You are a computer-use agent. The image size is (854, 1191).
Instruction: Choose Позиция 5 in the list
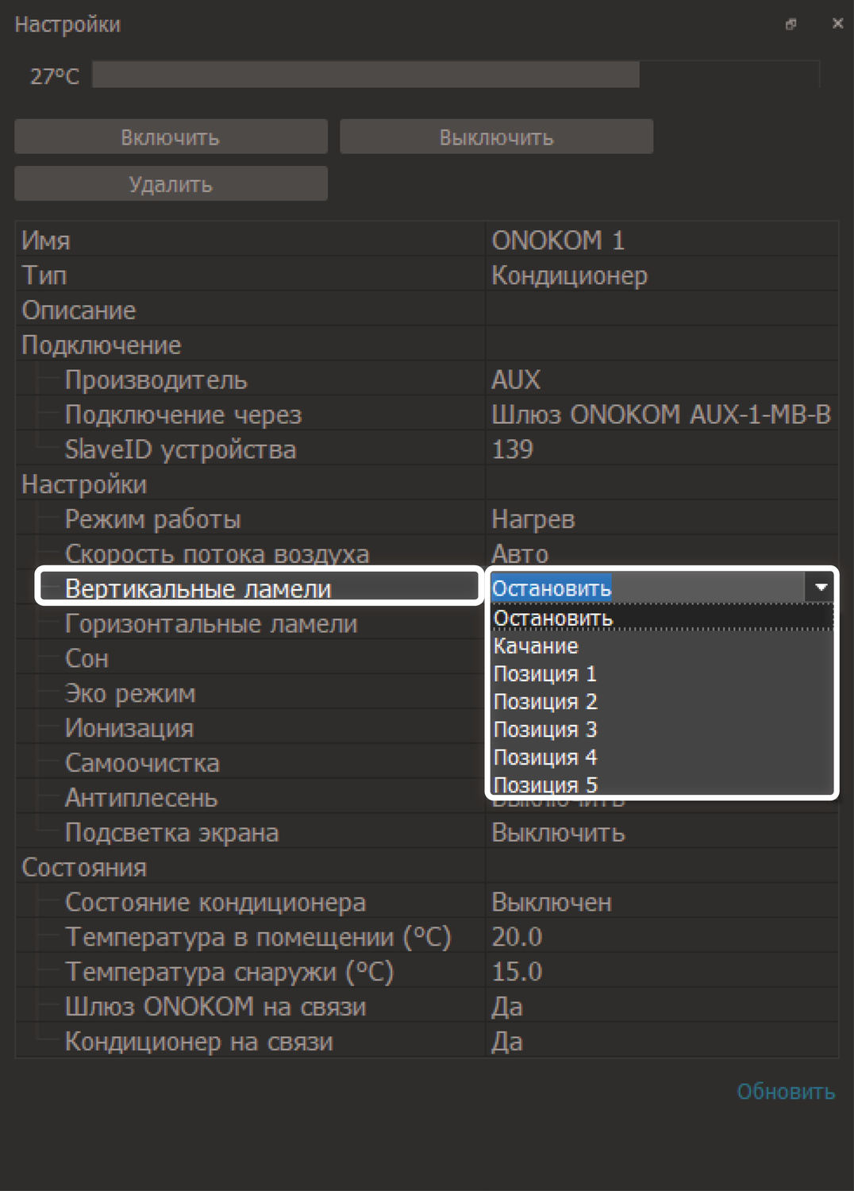(545, 784)
